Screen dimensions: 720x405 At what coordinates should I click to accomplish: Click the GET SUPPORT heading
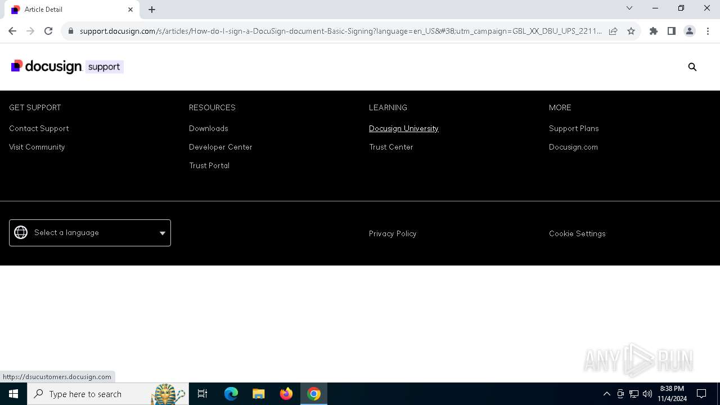pyautogui.click(x=35, y=107)
